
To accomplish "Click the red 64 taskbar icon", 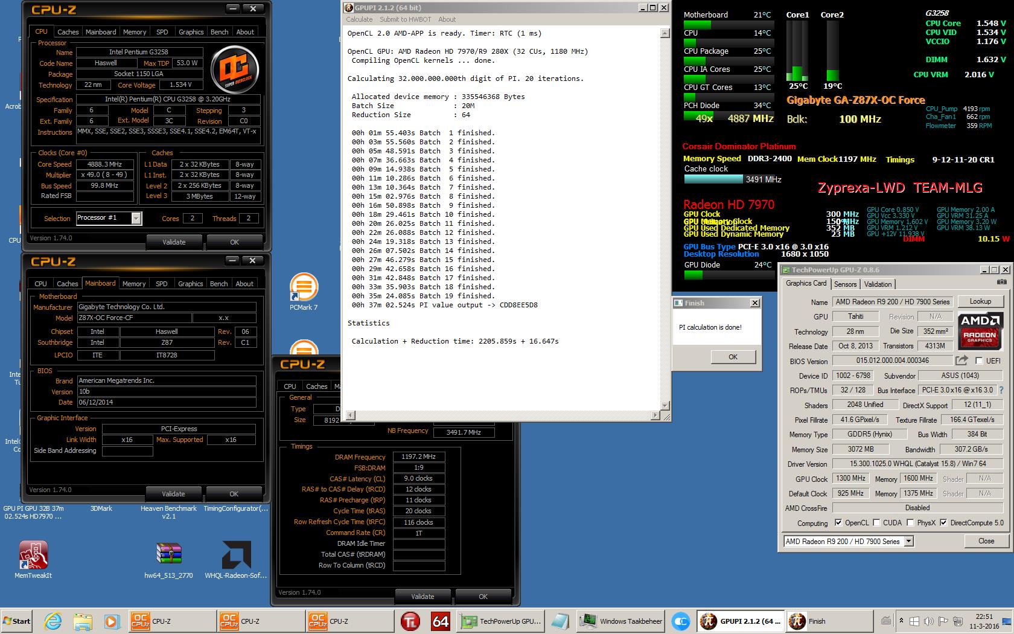I will [441, 621].
